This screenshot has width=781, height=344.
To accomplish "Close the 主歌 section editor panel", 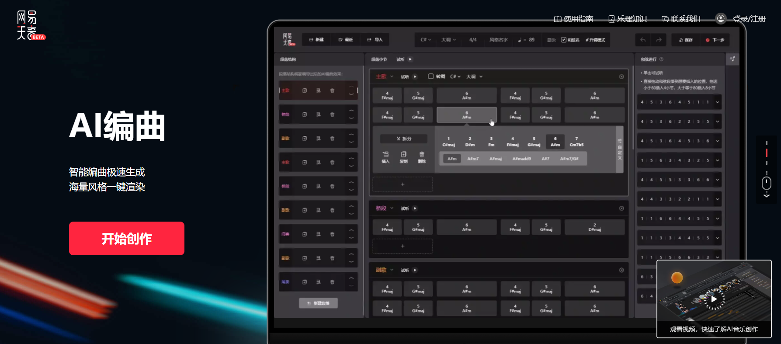I will pyautogui.click(x=621, y=76).
